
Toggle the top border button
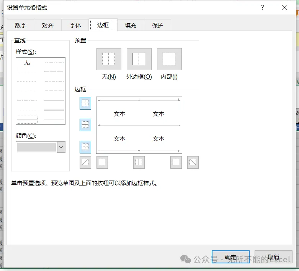(x=85, y=103)
